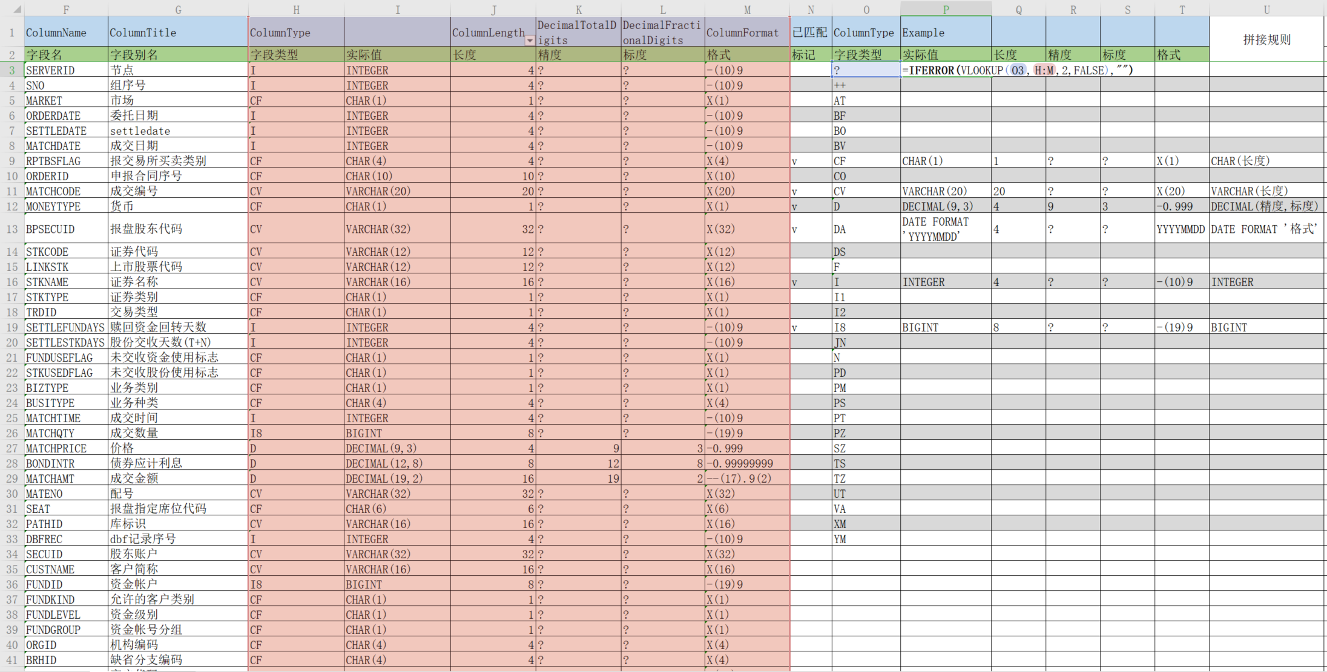Image resolution: width=1327 pixels, height=672 pixels.
Task: Select the 已匹配 header cell
Action: click(x=811, y=32)
